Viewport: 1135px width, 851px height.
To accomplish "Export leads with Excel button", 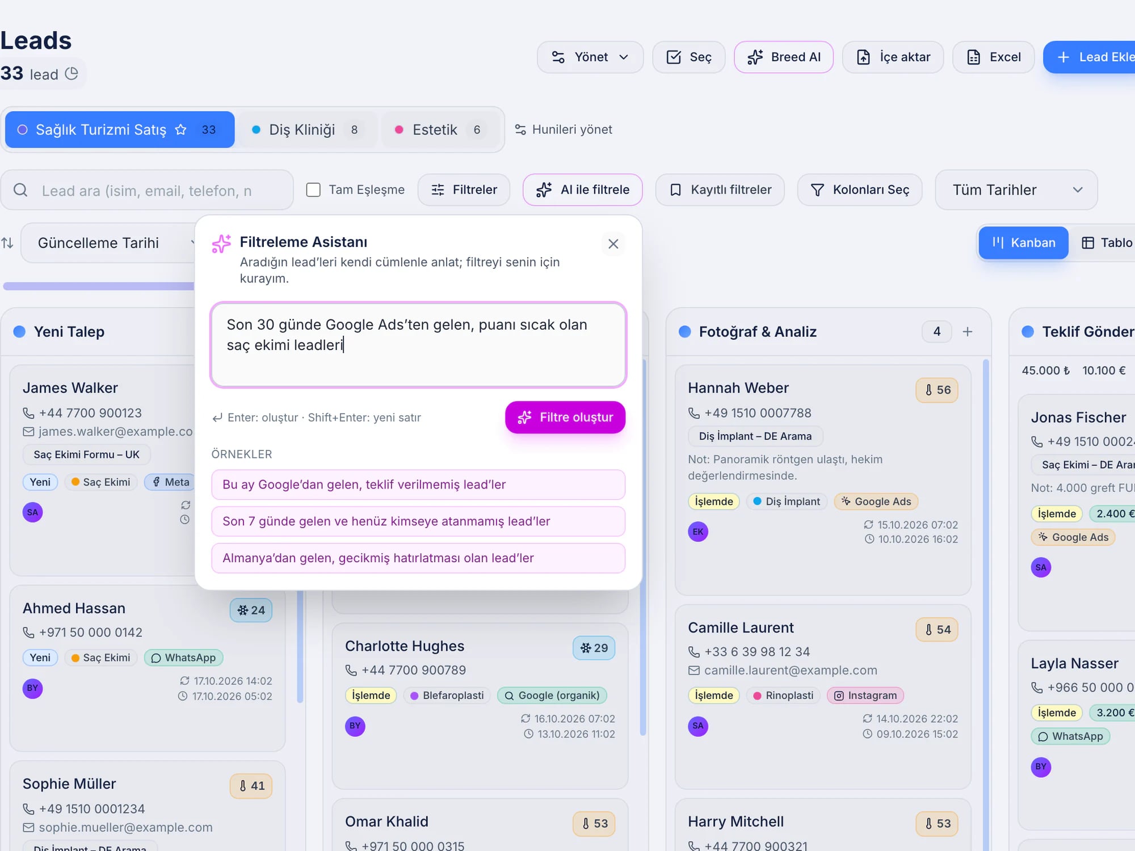I will pyautogui.click(x=994, y=57).
